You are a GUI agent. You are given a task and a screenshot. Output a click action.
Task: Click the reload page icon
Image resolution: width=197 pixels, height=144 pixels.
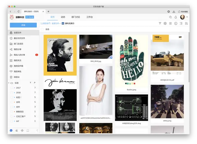[x=19, y=11]
